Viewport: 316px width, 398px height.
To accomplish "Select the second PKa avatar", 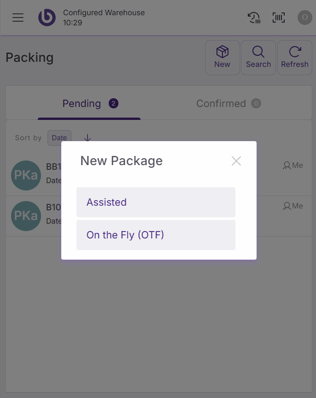I will click(26, 216).
